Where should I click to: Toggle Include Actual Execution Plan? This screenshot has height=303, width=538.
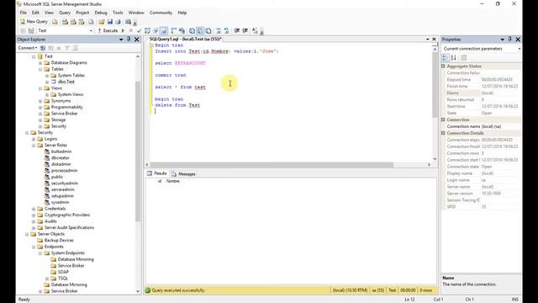click(x=174, y=30)
